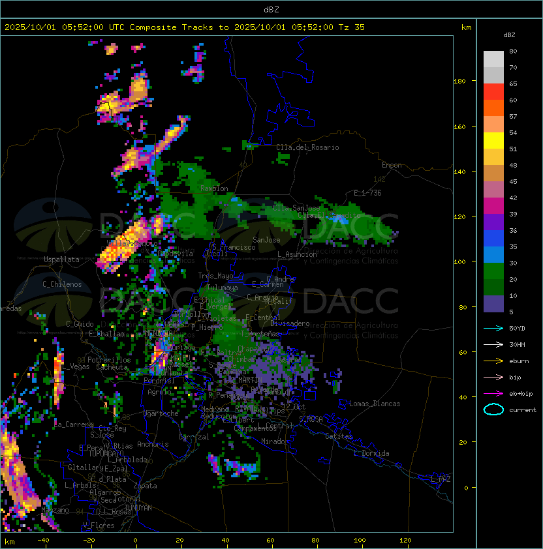Click the '120' tick on the horizontal km axis
The width and height of the screenshot is (543, 549).
click(x=405, y=541)
